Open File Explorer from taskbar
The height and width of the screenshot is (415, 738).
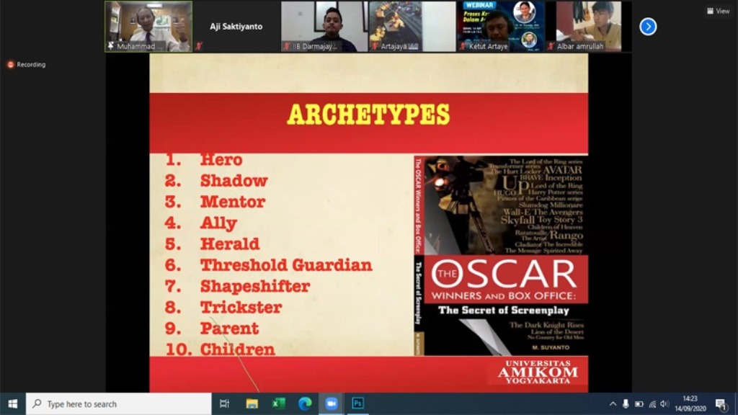252,403
